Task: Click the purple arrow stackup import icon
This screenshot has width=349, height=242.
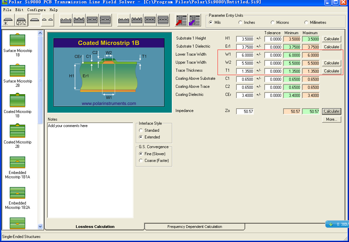Action: pyautogui.click(x=194, y=20)
